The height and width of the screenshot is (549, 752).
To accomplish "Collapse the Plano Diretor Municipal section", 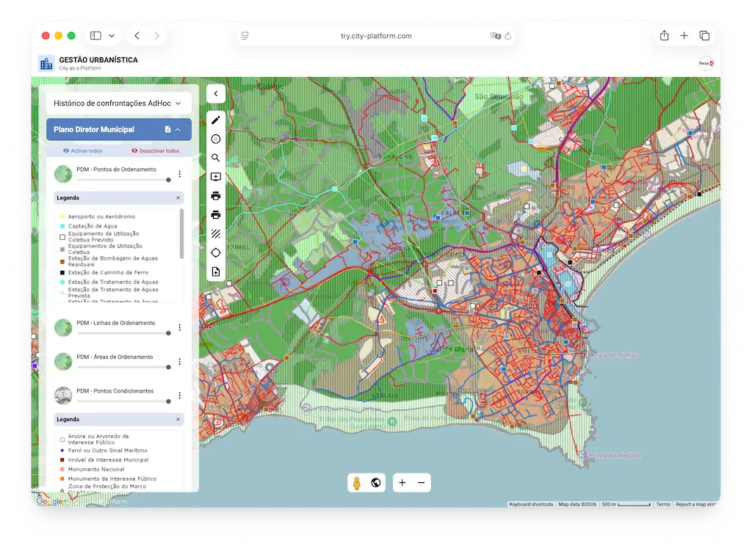I will pos(178,130).
